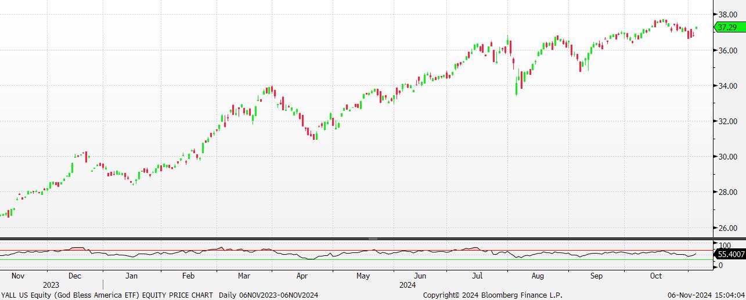Viewport: 746px width, 300px height.
Task: Click the 06-Nov-2024 15:04:04 timestamp
Action: click(706, 295)
